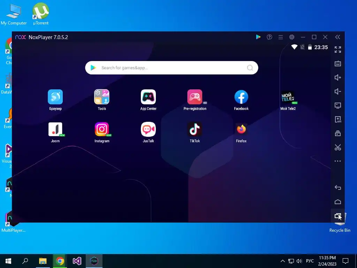The image size is (357, 268).
Task: Select the Recycle Bin label on desktop
Action: (340, 230)
